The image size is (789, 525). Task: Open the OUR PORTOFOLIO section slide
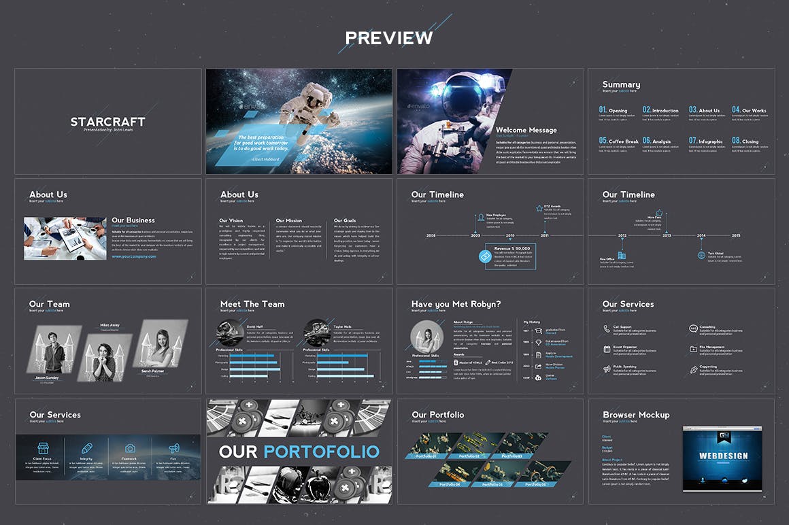pos(299,452)
